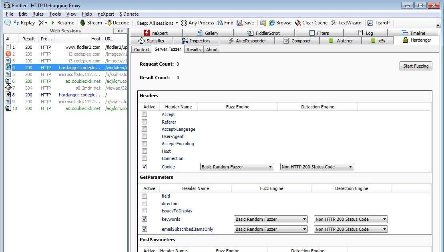Select session 7 s0.2mdn.net
The image size is (444, 252).
(66, 88)
